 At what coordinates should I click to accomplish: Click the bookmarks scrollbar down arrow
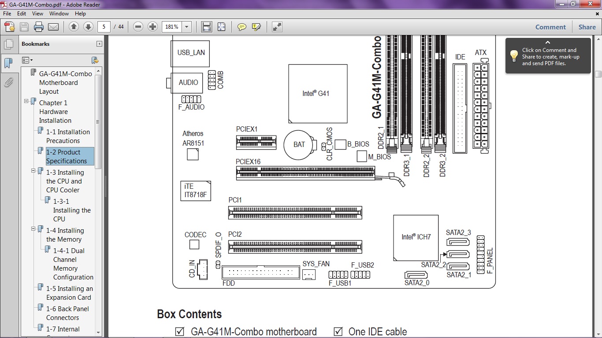[x=98, y=332]
